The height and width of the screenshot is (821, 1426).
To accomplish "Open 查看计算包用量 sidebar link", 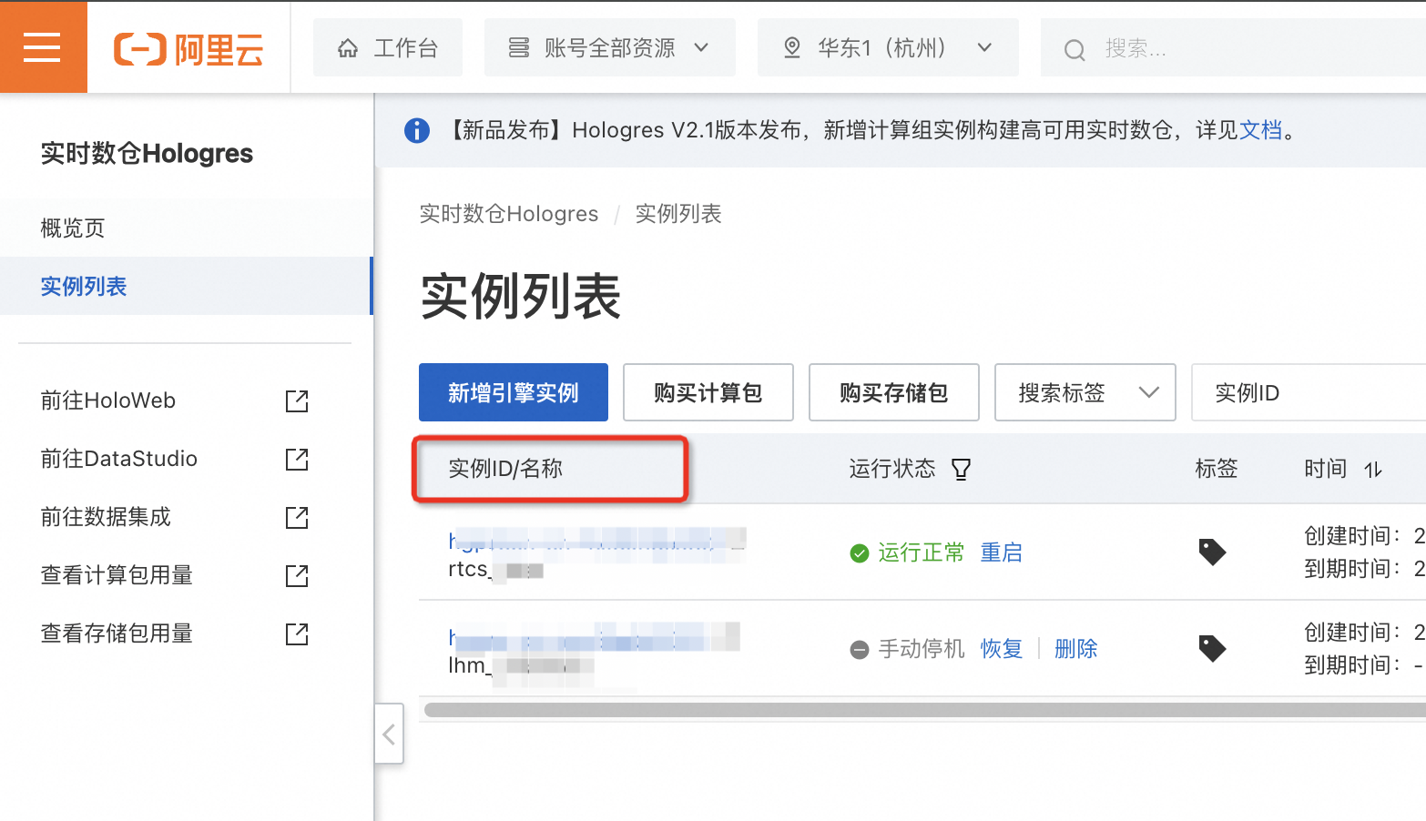I will tap(117, 575).
